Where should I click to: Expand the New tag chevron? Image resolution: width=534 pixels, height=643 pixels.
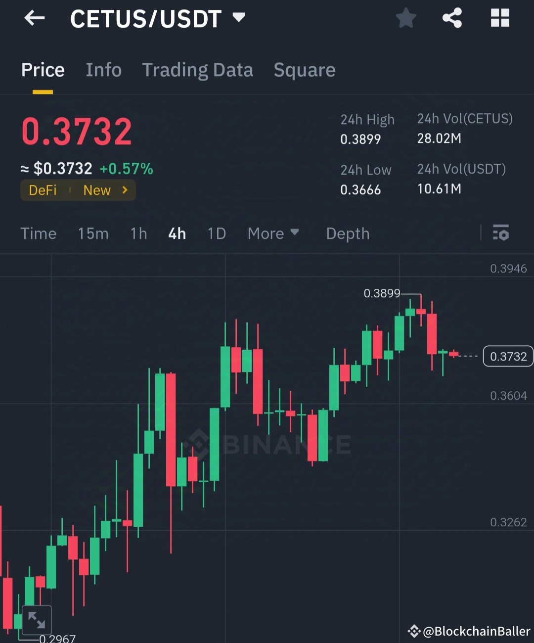124,190
